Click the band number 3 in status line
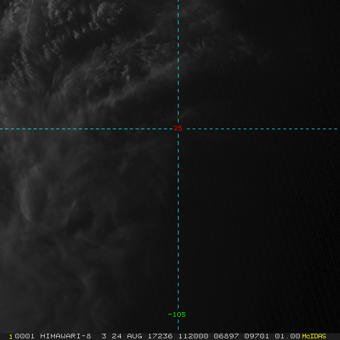340x340 pixels. click(x=104, y=336)
